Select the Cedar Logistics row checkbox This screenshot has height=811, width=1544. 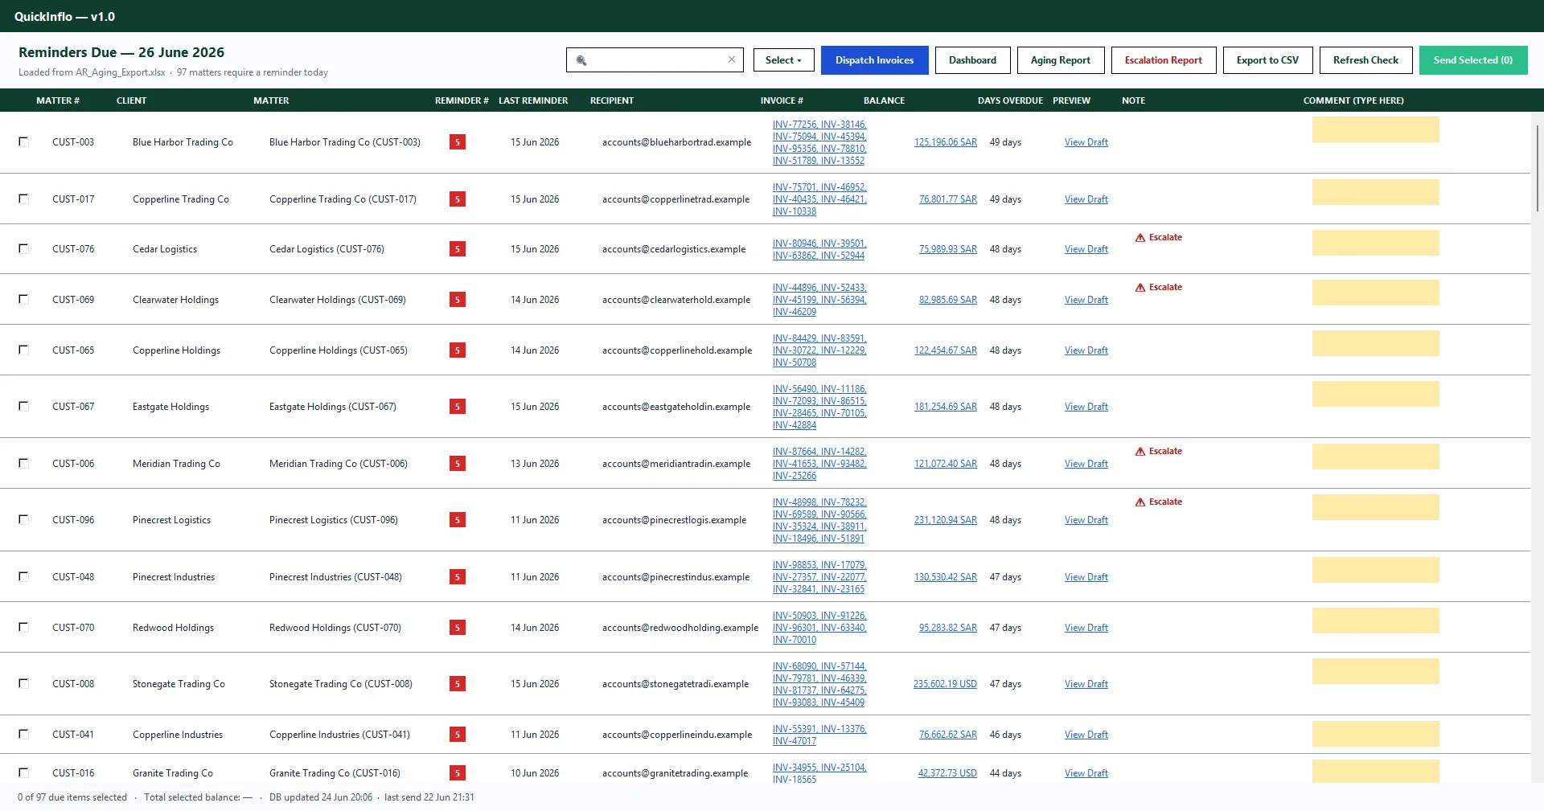point(23,248)
